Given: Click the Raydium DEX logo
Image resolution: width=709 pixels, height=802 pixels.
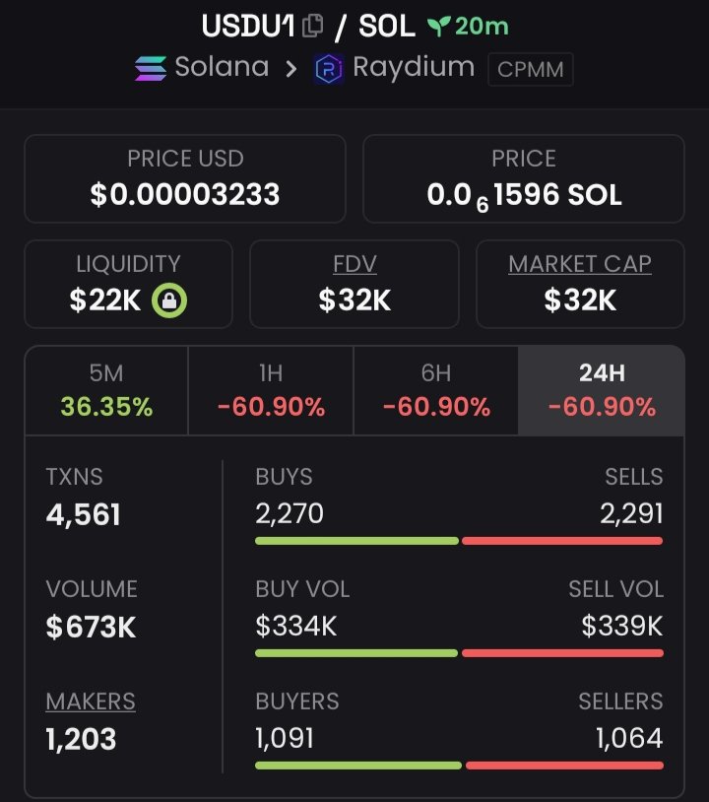Looking at the screenshot, I should (328, 69).
